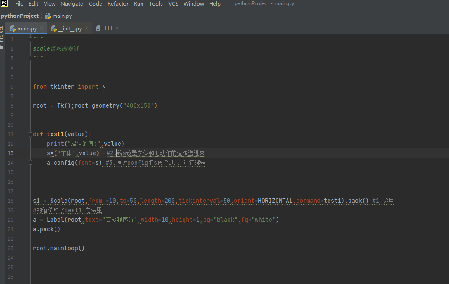
Task: Click main.py in the breadcrumb bar
Action: 62,16
